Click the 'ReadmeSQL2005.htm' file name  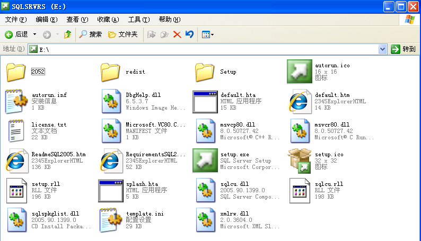[x=58, y=154]
